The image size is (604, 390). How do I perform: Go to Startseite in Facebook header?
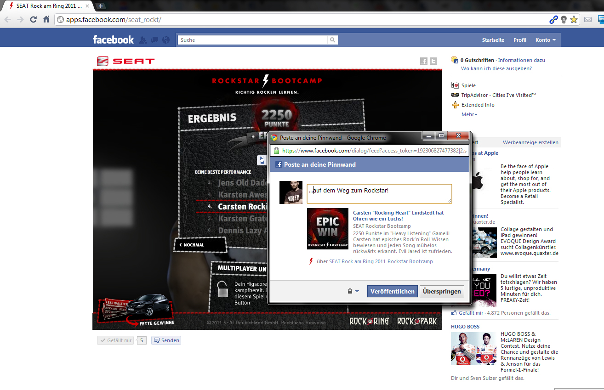point(493,40)
